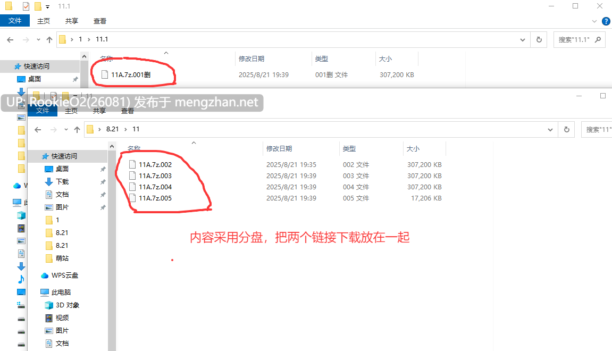This screenshot has height=351, width=612.
Task: Open the 查看 tab in the 11.1 window
Action: tap(99, 21)
